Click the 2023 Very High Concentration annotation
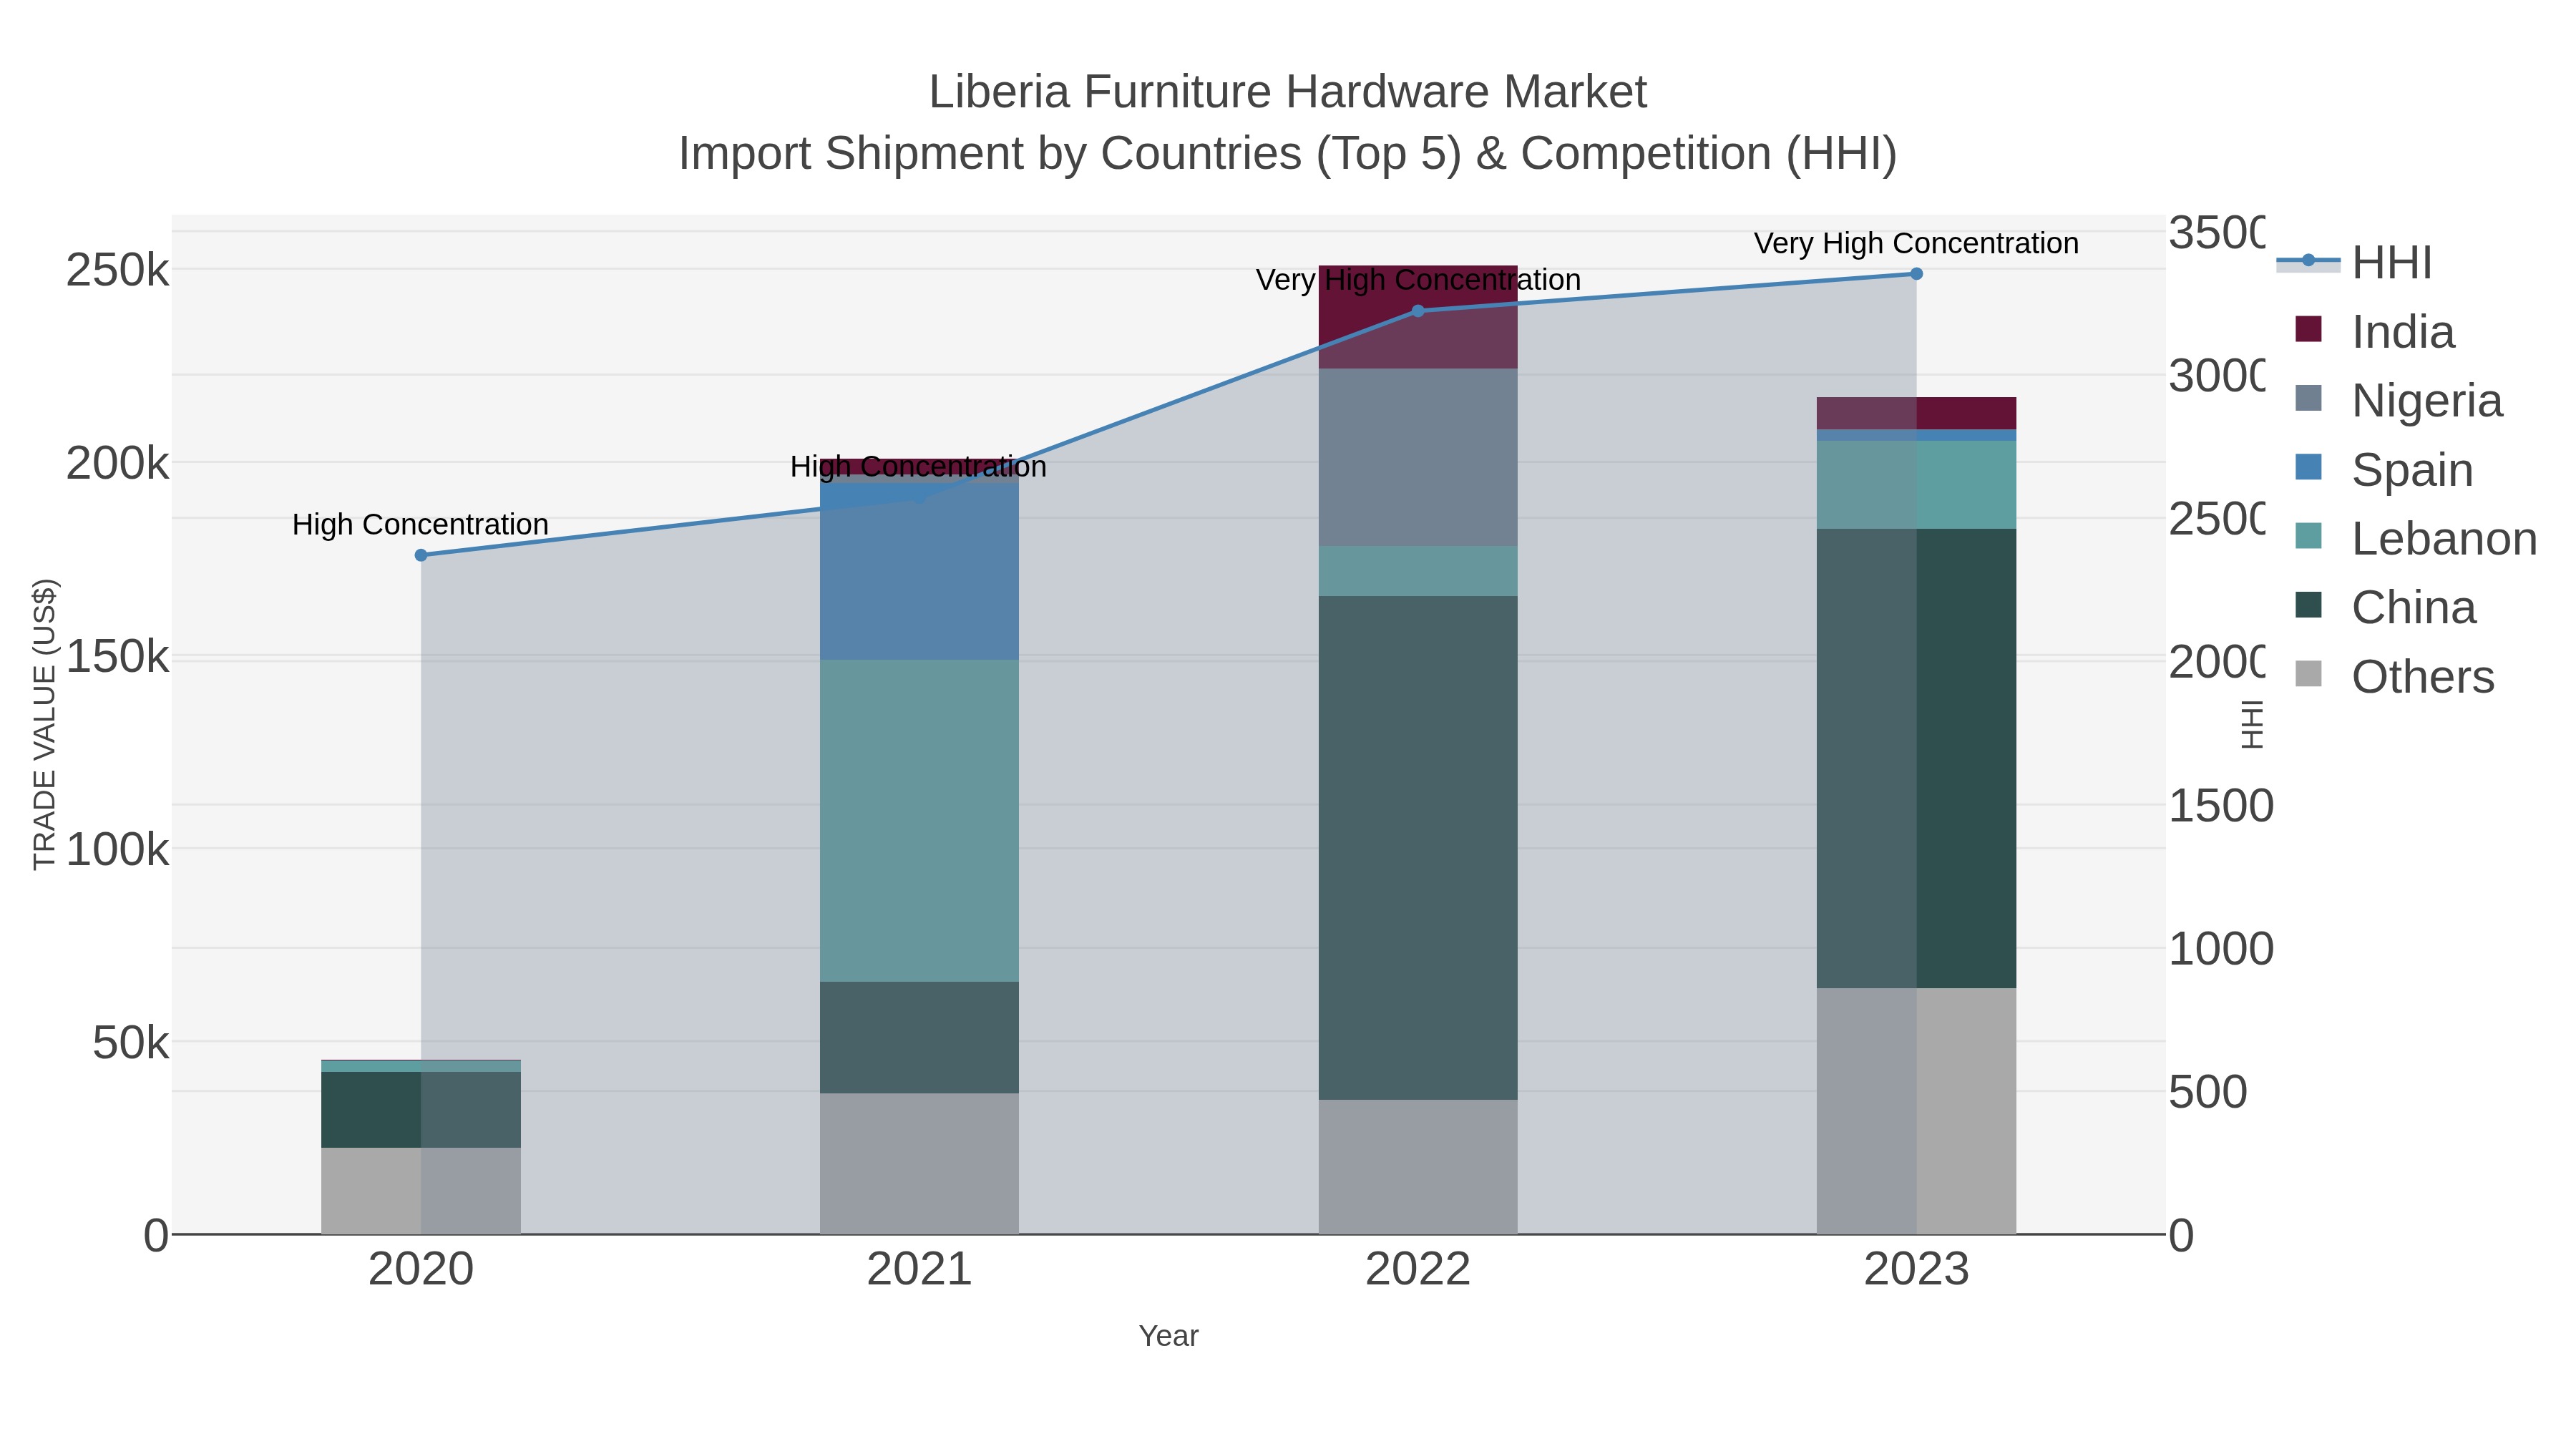The height and width of the screenshot is (1449, 2576). (1916, 243)
